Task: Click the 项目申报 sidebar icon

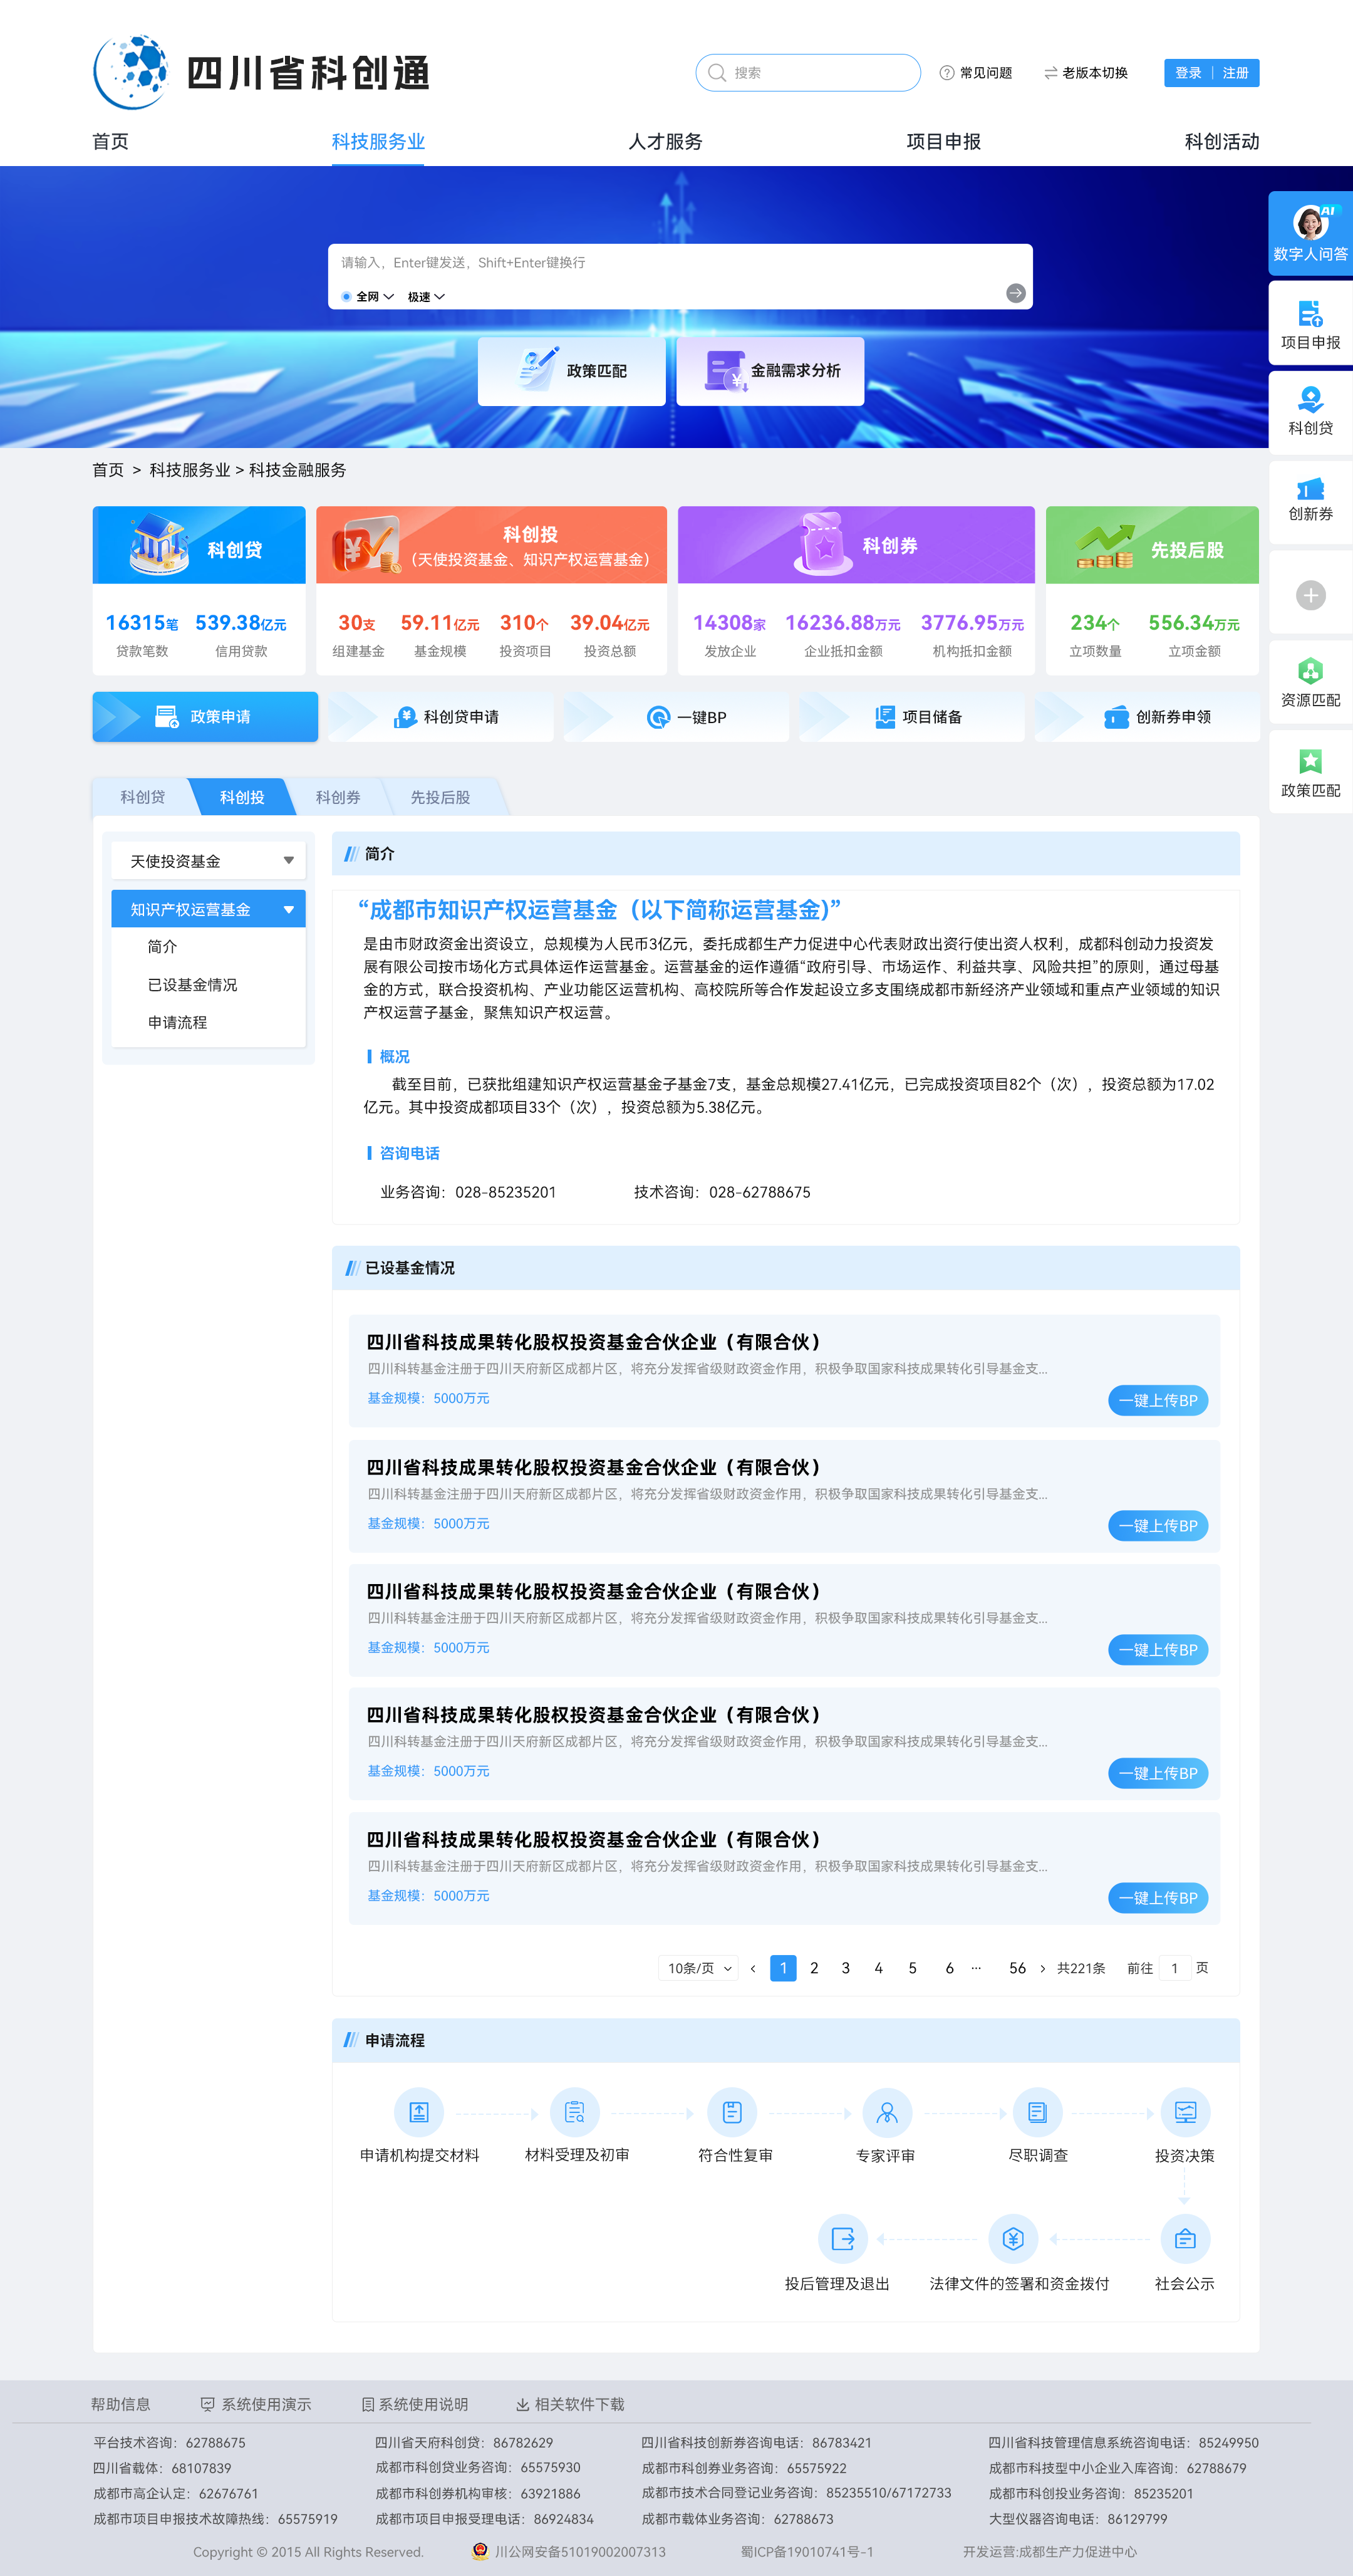Action: click(x=1310, y=314)
